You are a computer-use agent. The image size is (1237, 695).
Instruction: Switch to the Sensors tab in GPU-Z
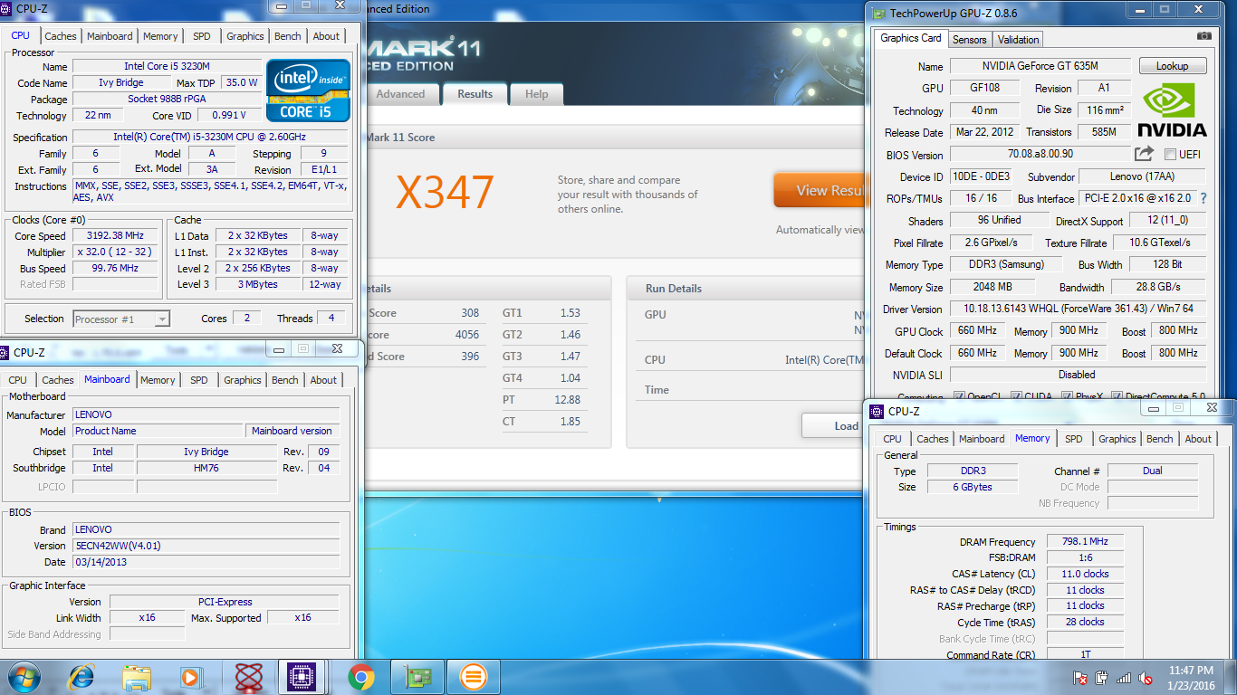click(969, 39)
